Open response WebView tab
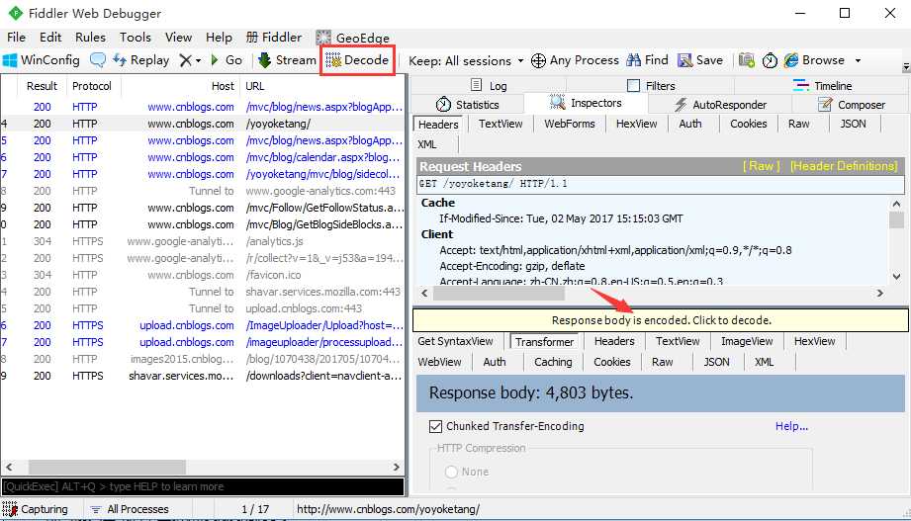Screen dimensions: 911x521 tap(439, 362)
